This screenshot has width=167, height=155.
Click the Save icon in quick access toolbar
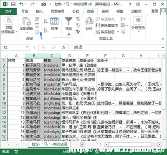pos(13,4)
